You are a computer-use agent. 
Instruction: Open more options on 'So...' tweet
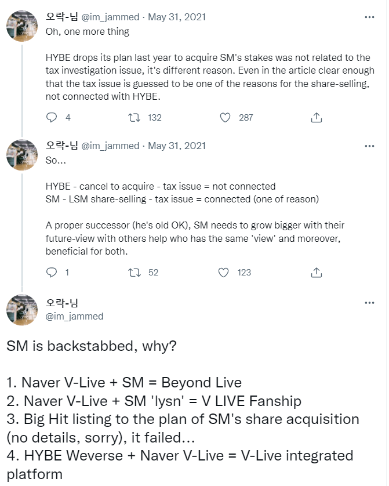(369, 146)
